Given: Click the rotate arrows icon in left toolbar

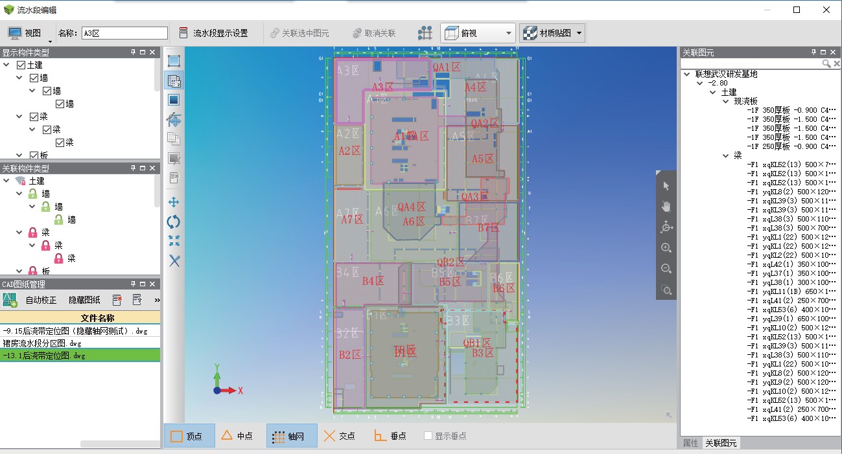Looking at the screenshot, I should [x=174, y=222].
